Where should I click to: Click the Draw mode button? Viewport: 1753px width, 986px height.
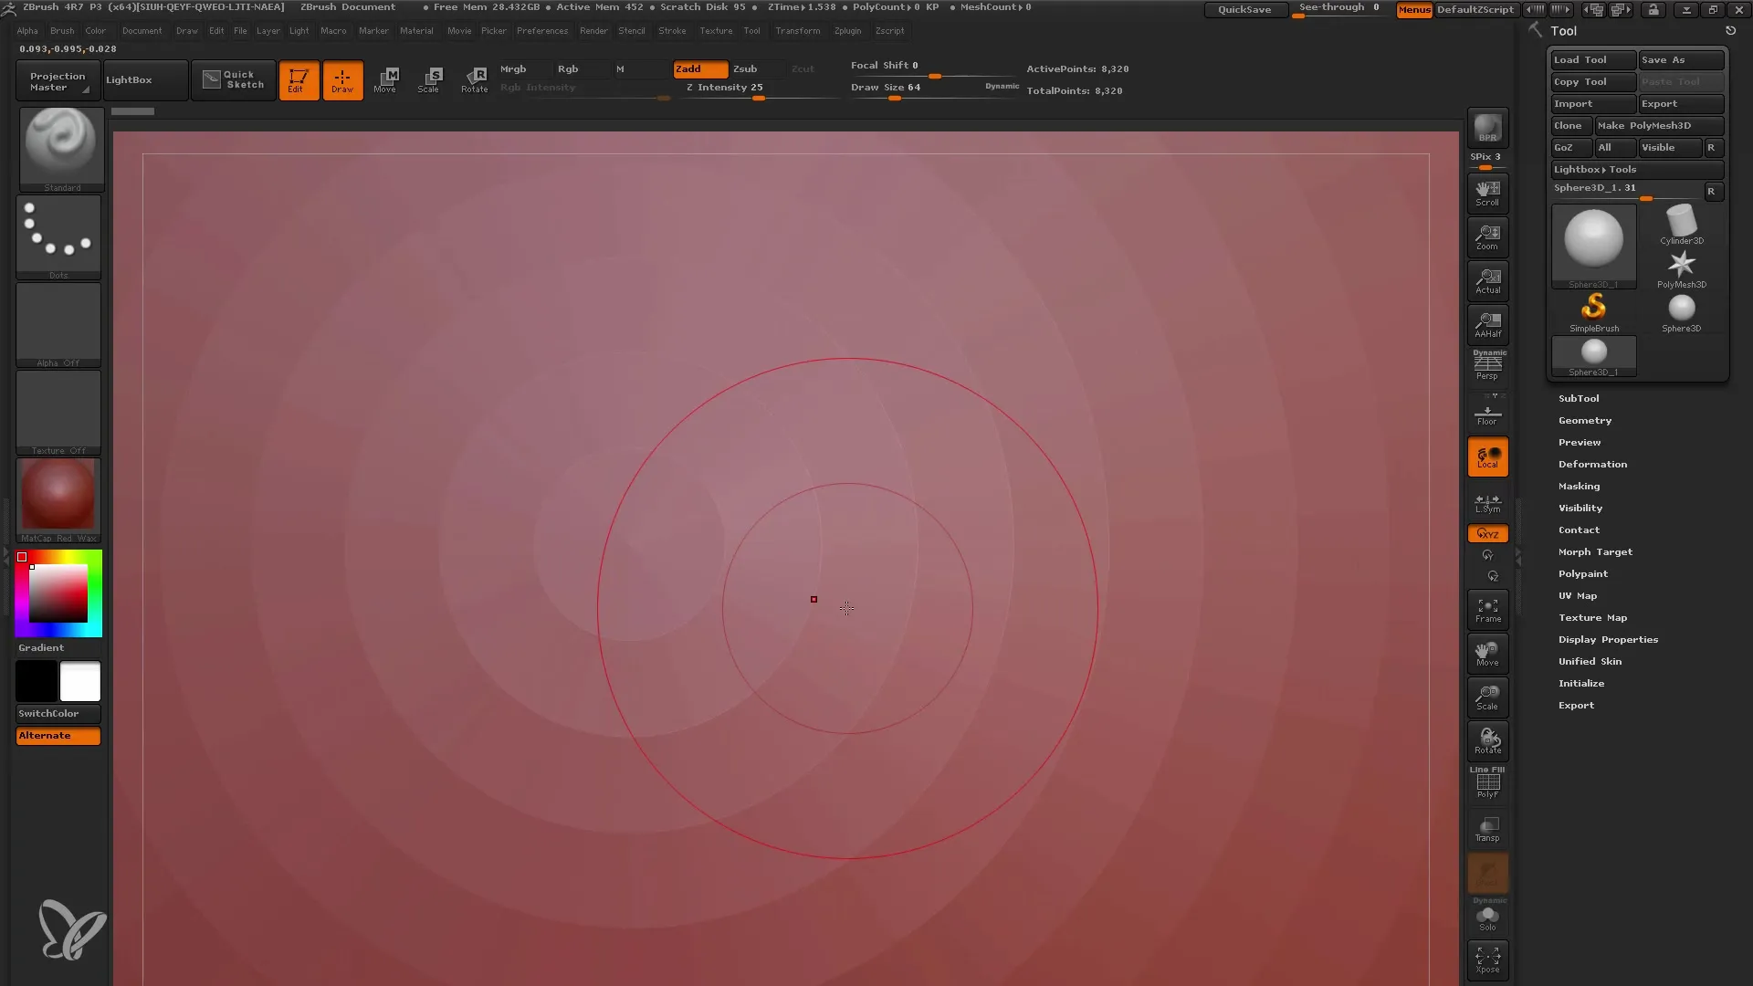[x=342, y=79]
